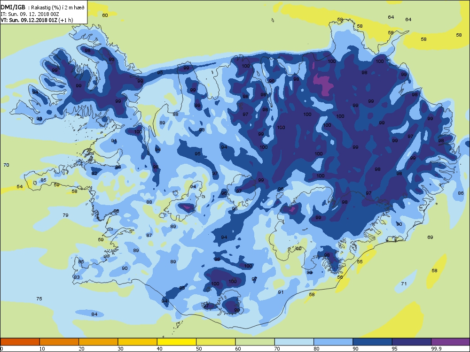This screenshot has width=470, height=352.
Task: Click the 80–90 medium blue legend swatch
Action: tap(333, 342)
